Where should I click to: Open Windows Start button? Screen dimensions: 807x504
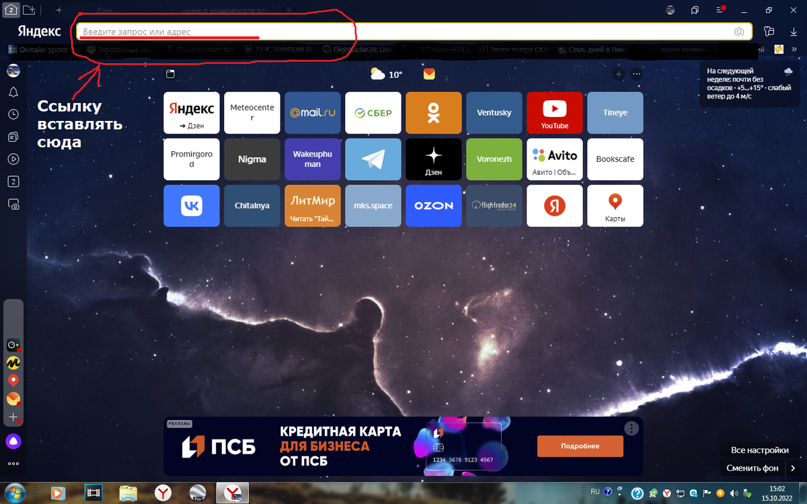pyautogui.click(x=15, y=493)
